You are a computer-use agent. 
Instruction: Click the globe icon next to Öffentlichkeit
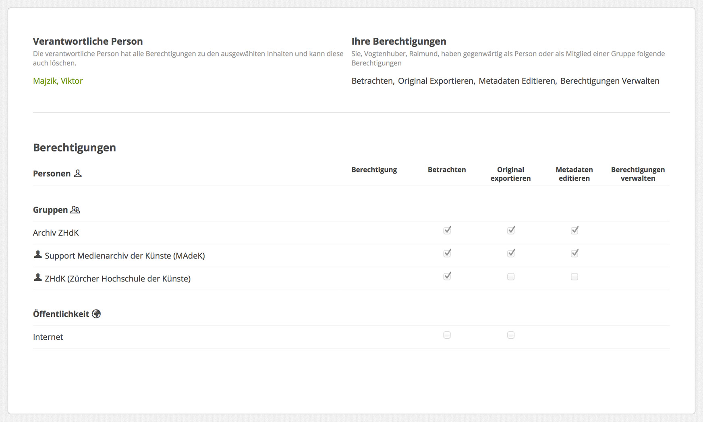(96, 314)
